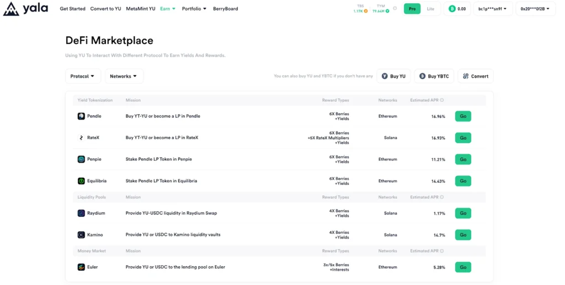Open the 0x20***0f2B wallet dropdown
The image size is (565, 285).
pyautogui.click(x=535, y=9)
